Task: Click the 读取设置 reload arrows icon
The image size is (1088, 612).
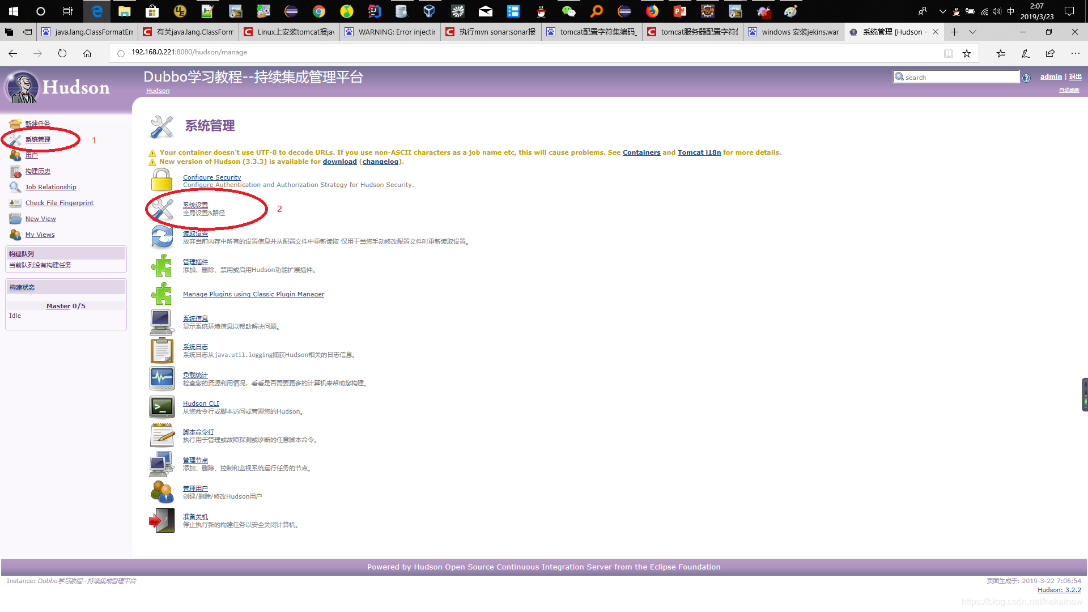Action: coord(161,237)
